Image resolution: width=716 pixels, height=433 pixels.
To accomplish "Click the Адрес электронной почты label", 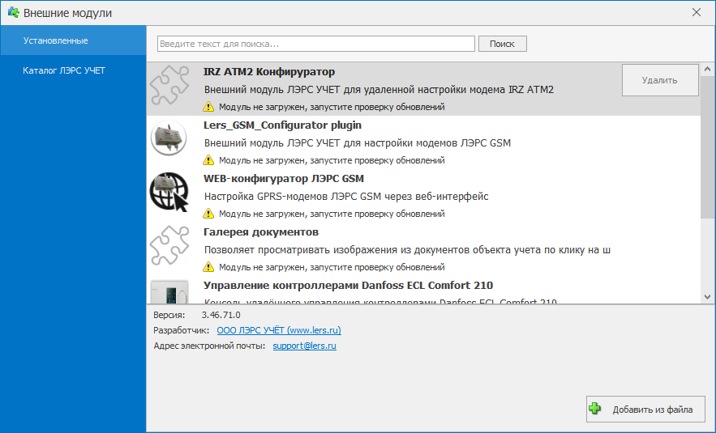I will (x=209, y=346).
